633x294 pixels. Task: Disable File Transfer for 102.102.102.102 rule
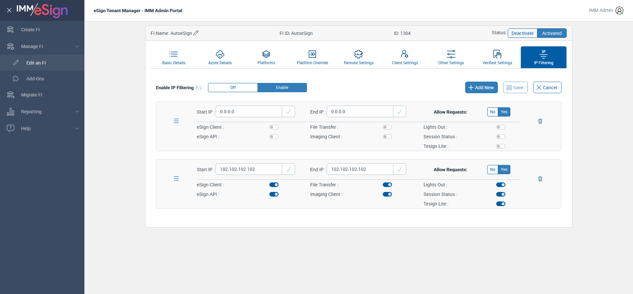387,185
